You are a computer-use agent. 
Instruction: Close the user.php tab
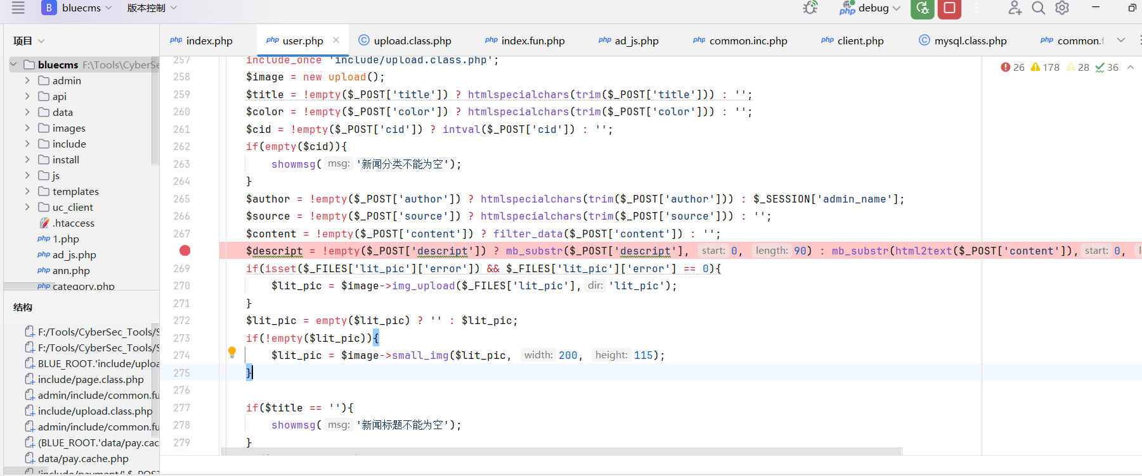[x=336, y=40]
